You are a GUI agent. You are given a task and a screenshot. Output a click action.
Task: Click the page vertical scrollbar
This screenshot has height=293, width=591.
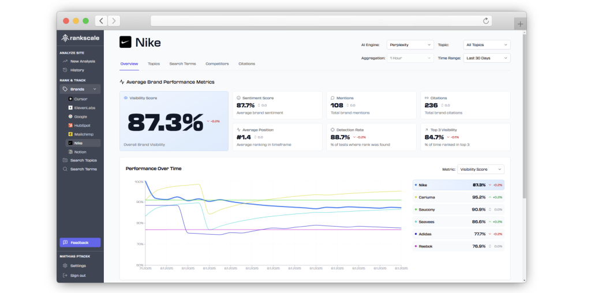(524, 117)
